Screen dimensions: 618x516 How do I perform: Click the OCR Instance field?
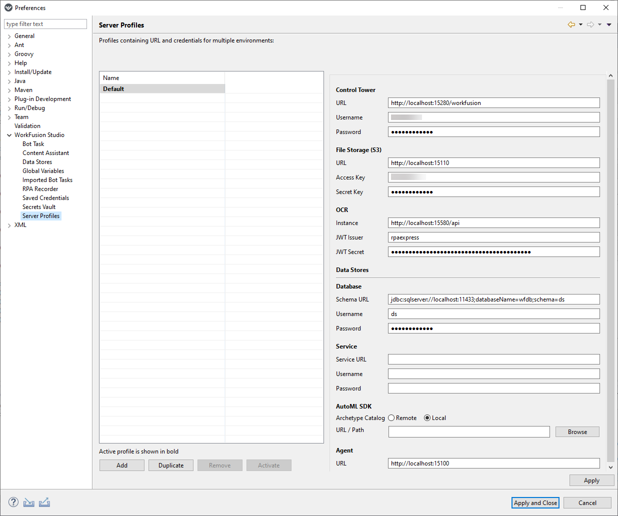click(x=494, y=223)
